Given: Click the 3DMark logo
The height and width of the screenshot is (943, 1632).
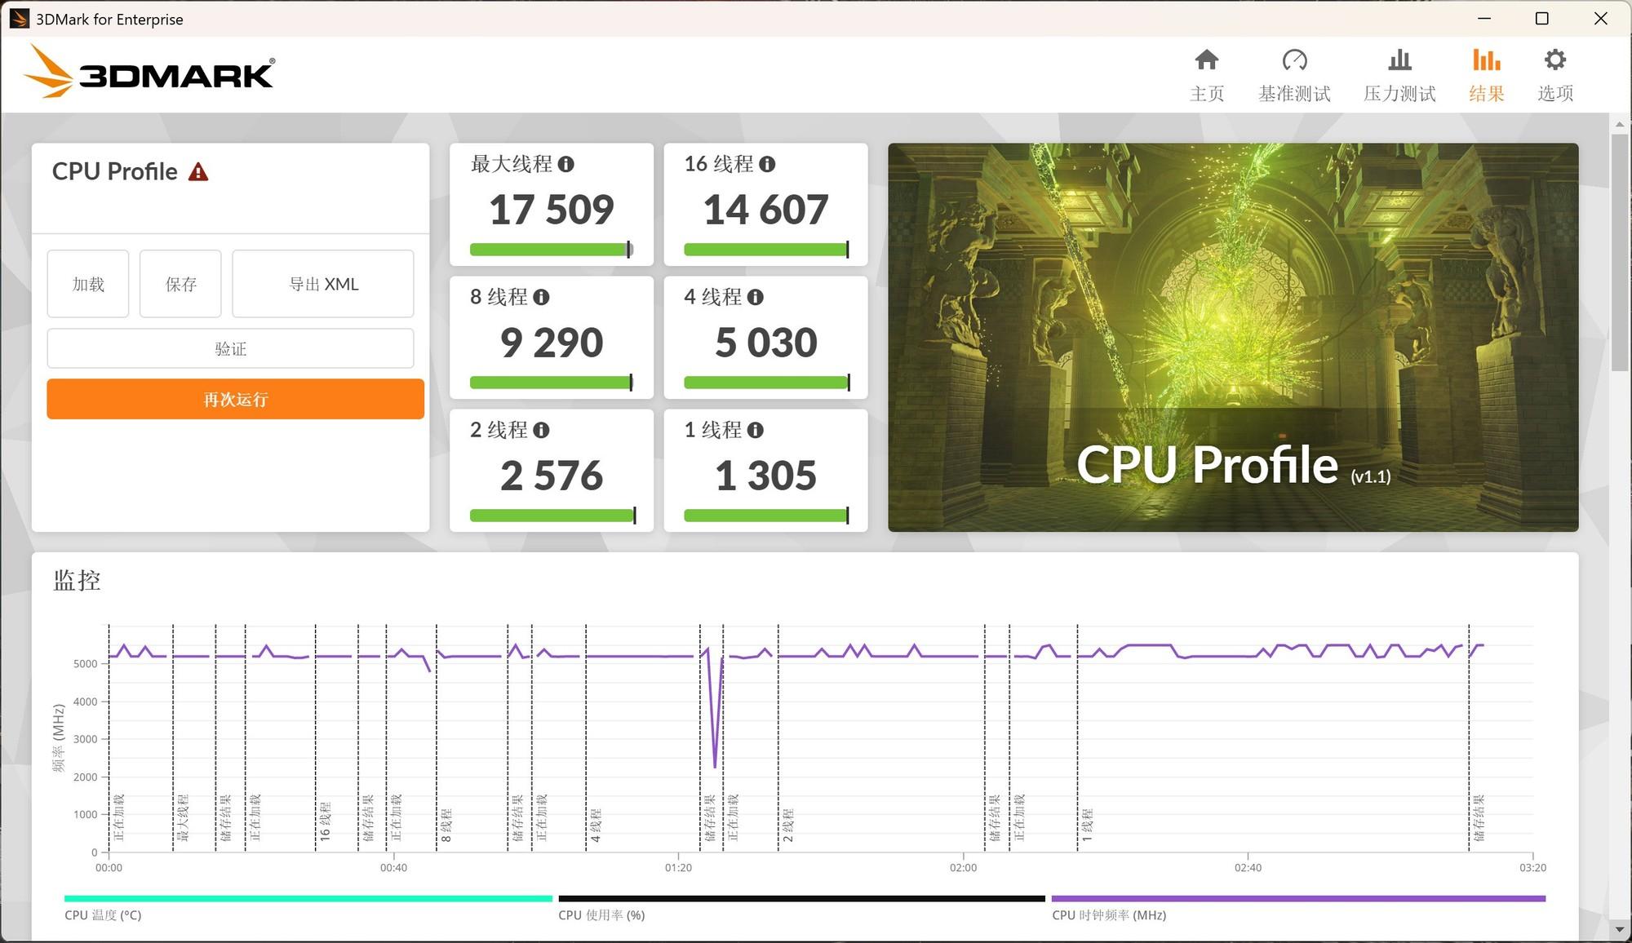Looking at the screenshot, I should pos(149,72).
